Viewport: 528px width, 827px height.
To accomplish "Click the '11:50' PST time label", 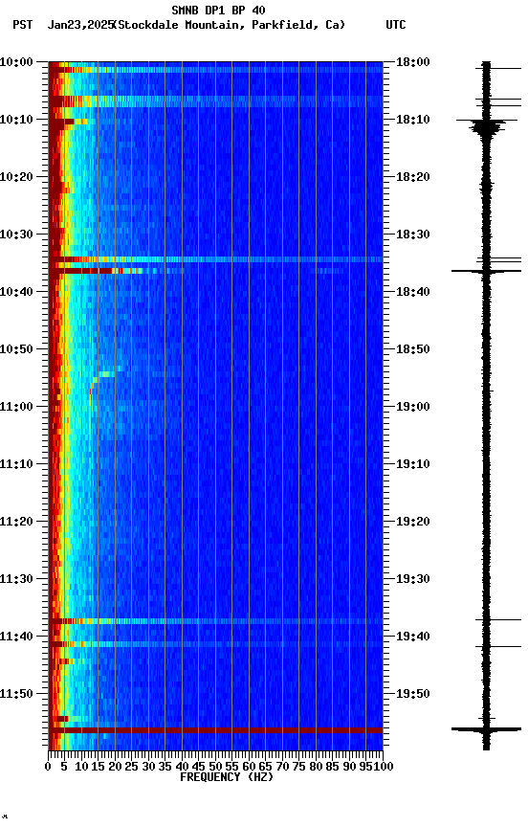I will pyautogui.click(x=16, y=694).
